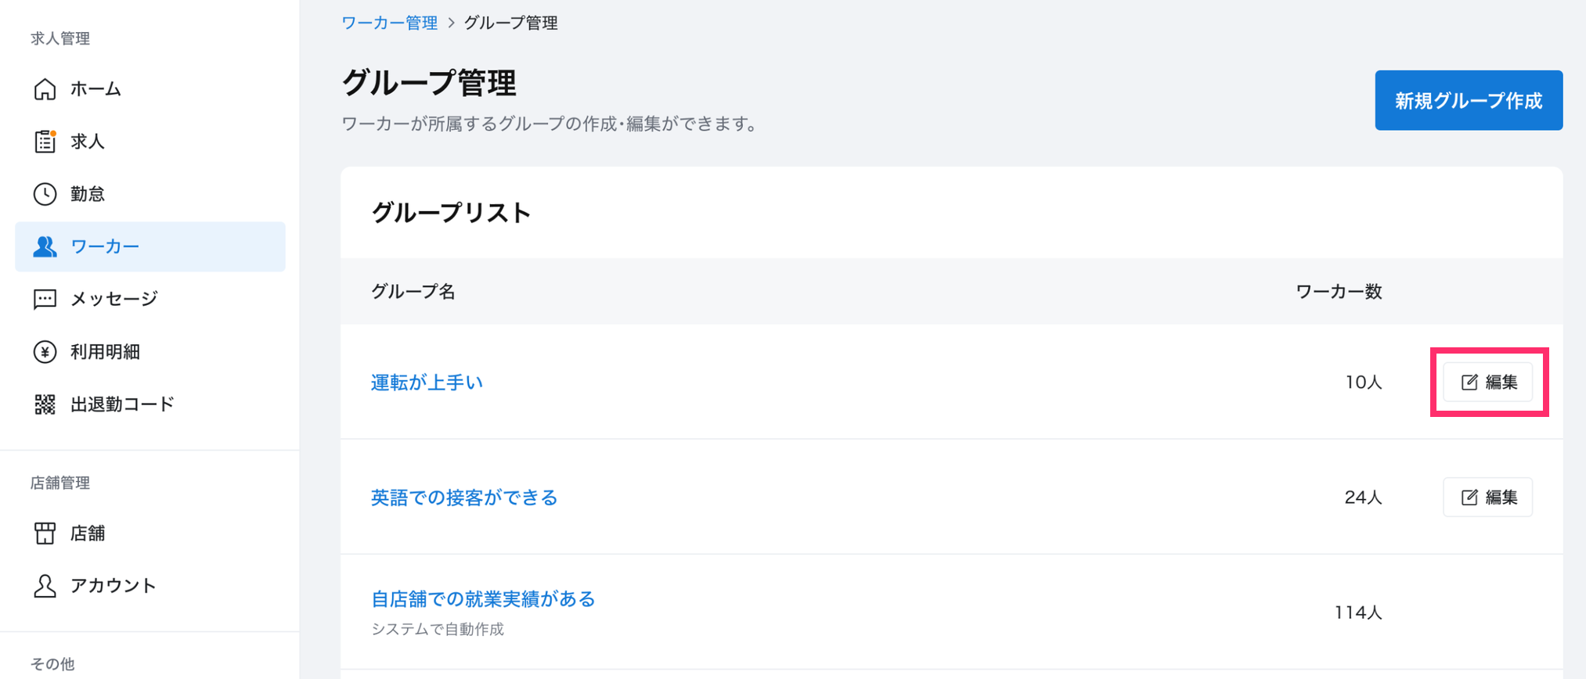Select メッセージ in the sidebar
The height and width of the screenshot is (679, 1586).
(114, 299)
